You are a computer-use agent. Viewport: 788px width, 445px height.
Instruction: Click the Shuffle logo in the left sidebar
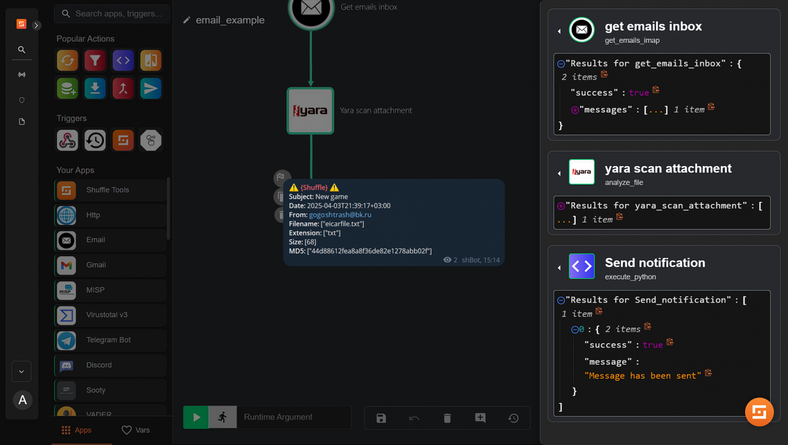21,24
